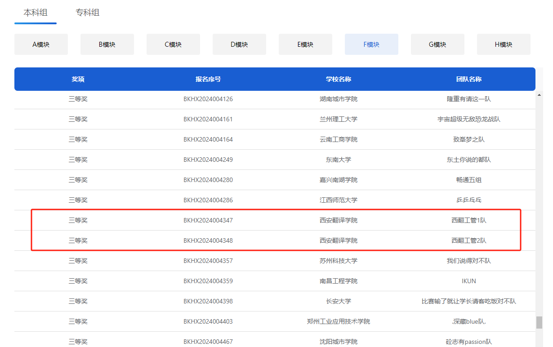This screenshot has width=553, height=347.
Task: Show the H模块 results
Action: (x=504, y=44)
